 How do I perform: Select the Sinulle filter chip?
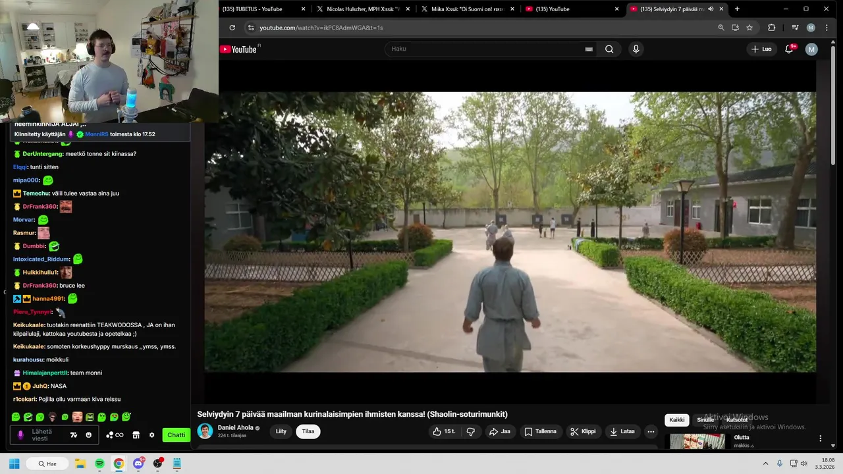(705, 420)
